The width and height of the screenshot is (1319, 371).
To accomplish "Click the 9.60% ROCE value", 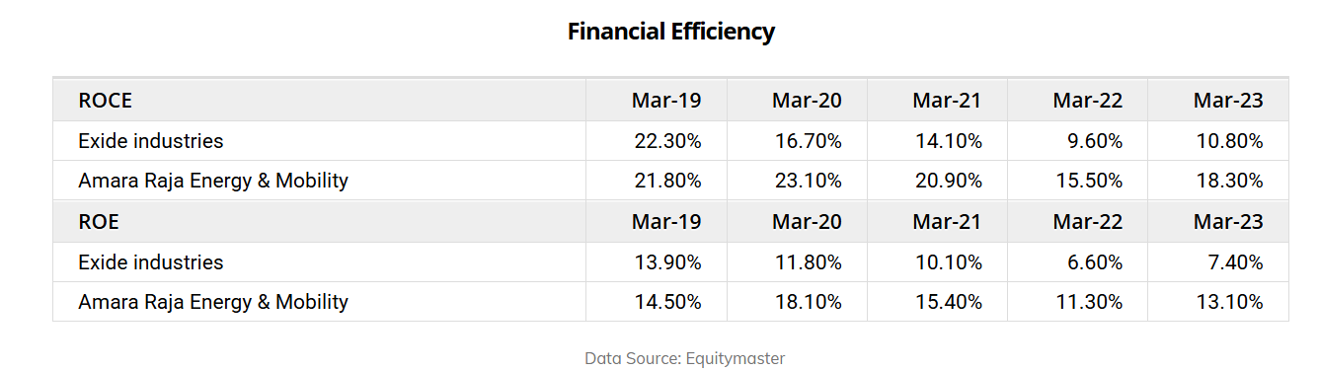I will [x=1094, y=141].
